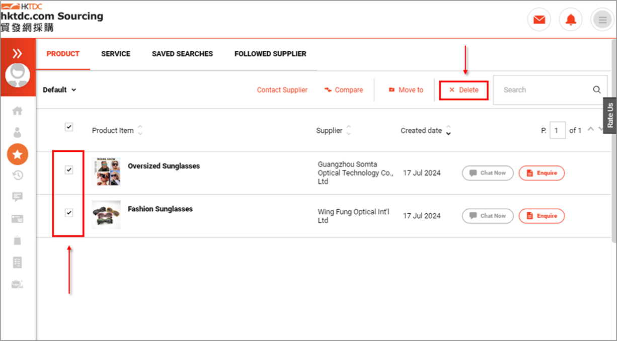The image size is (617, 341).
Task: Chat Now with Guangzhou Somta Optical
Action: pos(488,173)
